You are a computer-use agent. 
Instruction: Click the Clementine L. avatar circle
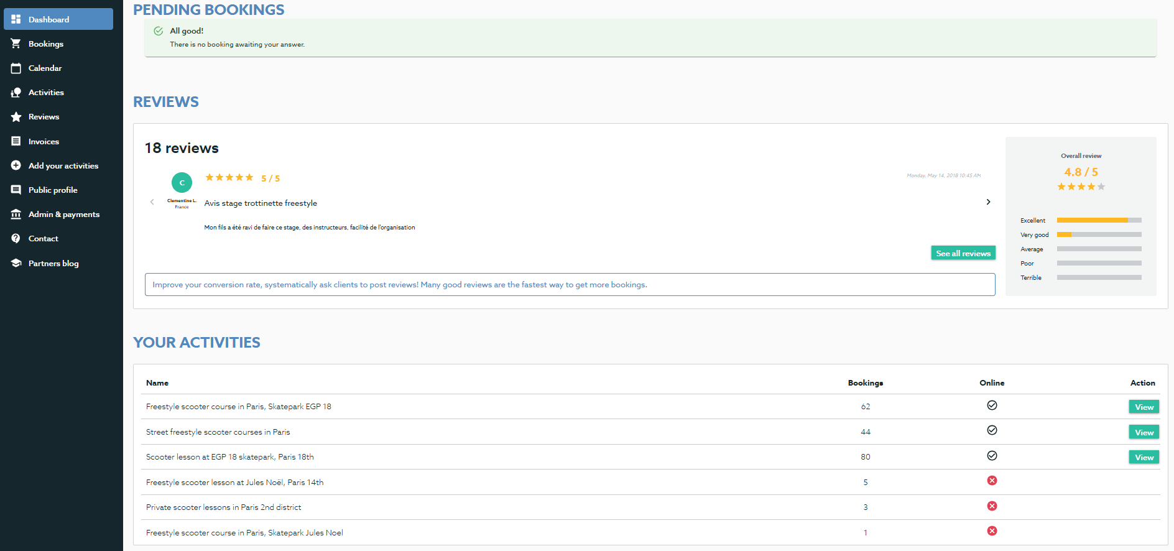182,182
